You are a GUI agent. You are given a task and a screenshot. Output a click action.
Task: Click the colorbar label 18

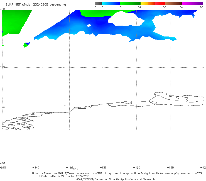click(x=120, y=7)
